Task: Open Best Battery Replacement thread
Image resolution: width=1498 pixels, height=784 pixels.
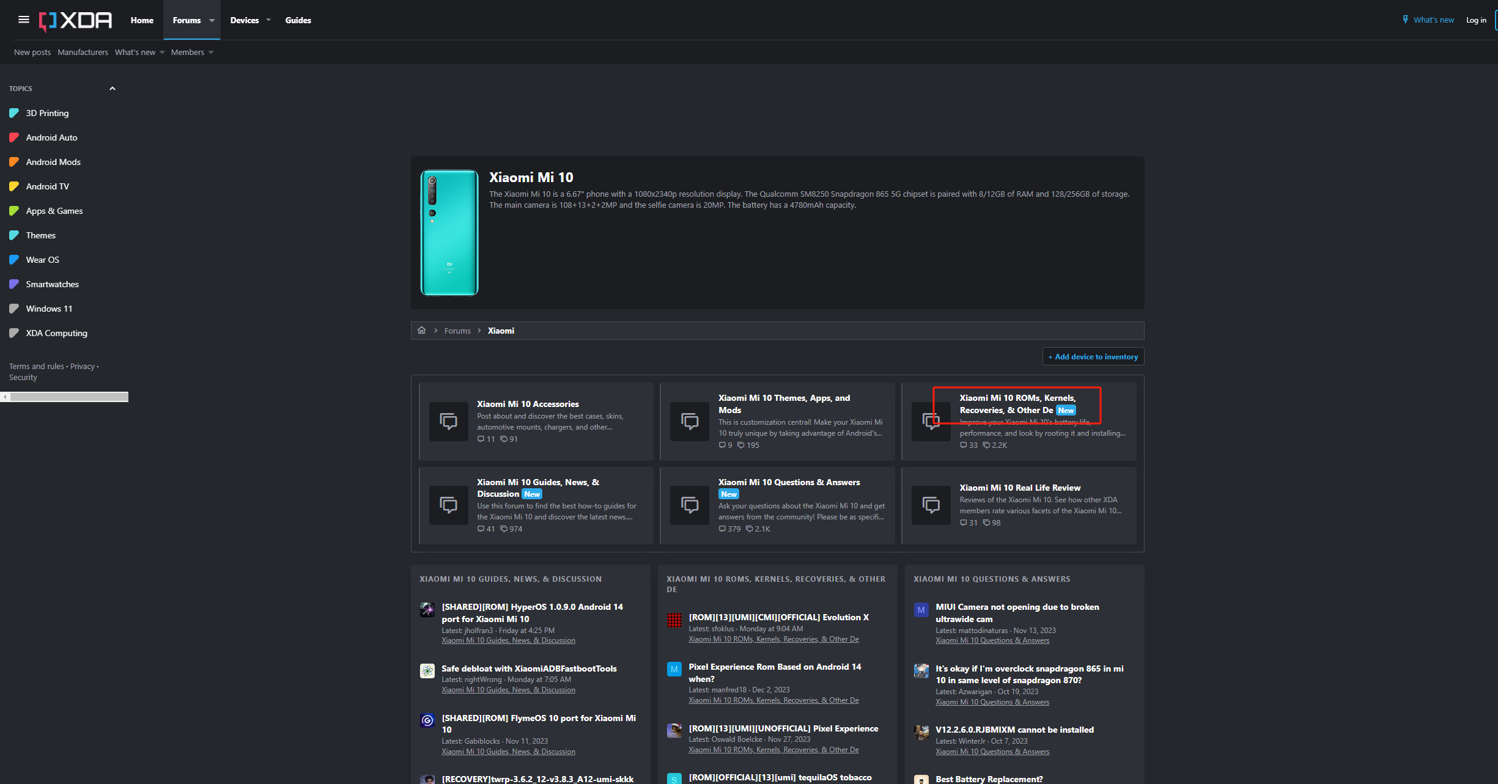Action: (x=989, y=779)
